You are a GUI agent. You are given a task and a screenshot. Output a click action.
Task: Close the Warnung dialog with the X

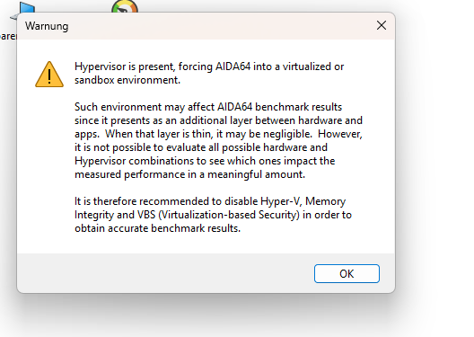pos(382,25)
